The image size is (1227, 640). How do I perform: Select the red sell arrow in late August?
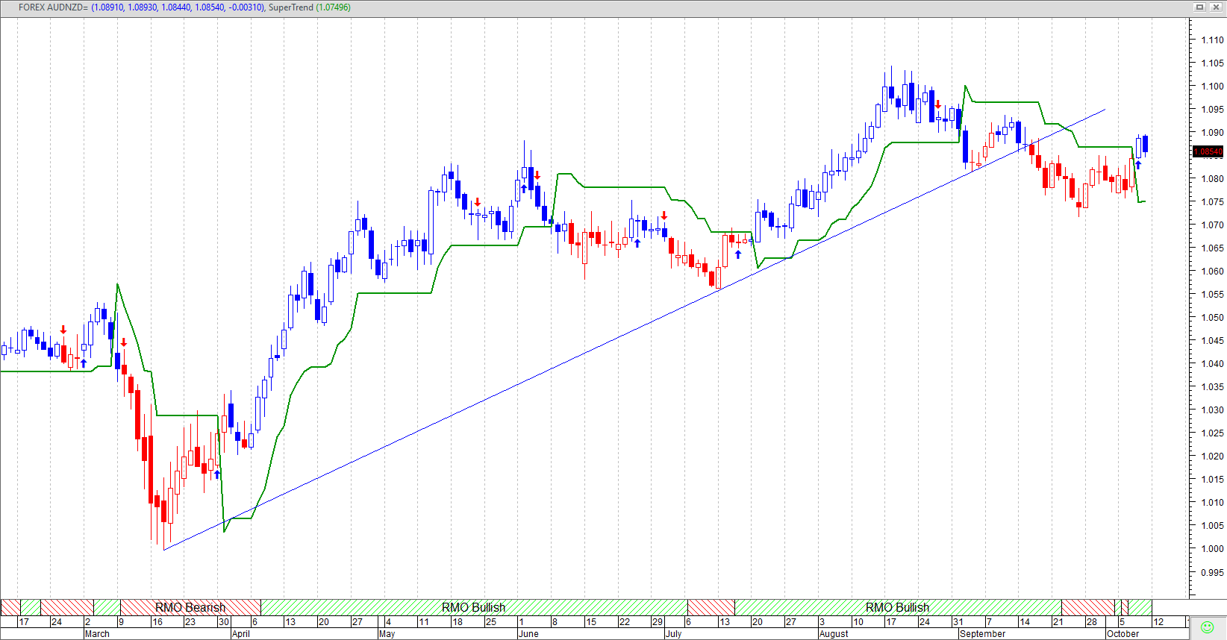pyautogui.click(x=938, y=104)
